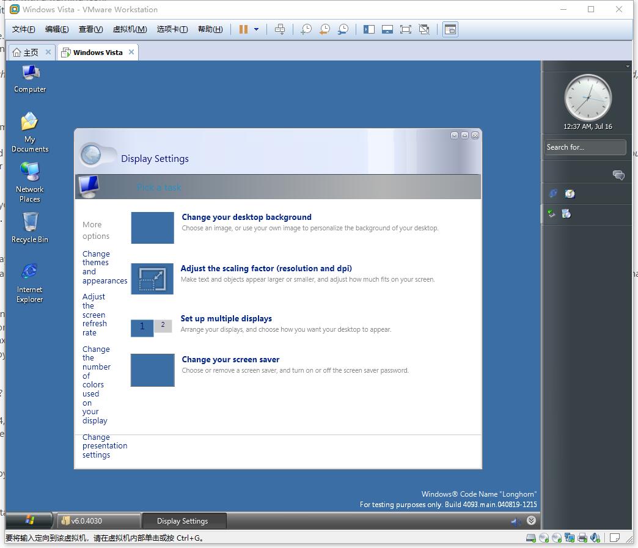Pause the VM with the orange pause button
638x548 pixels.
pos(243,29)
